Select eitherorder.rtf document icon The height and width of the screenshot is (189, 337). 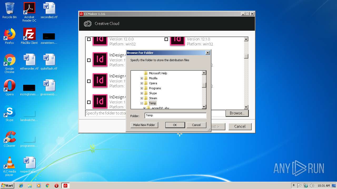pos(29,62)
